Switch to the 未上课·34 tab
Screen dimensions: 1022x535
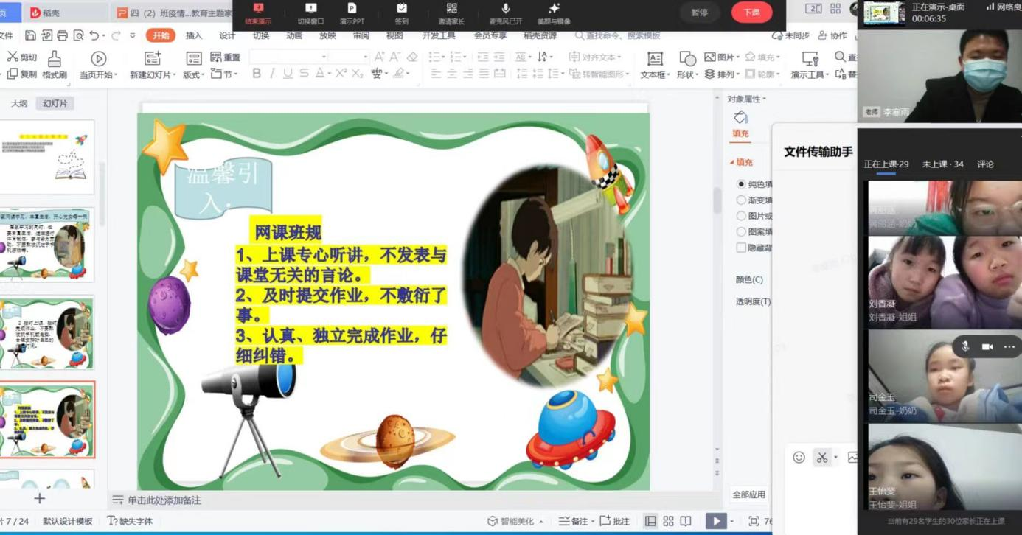coord(942,164)
